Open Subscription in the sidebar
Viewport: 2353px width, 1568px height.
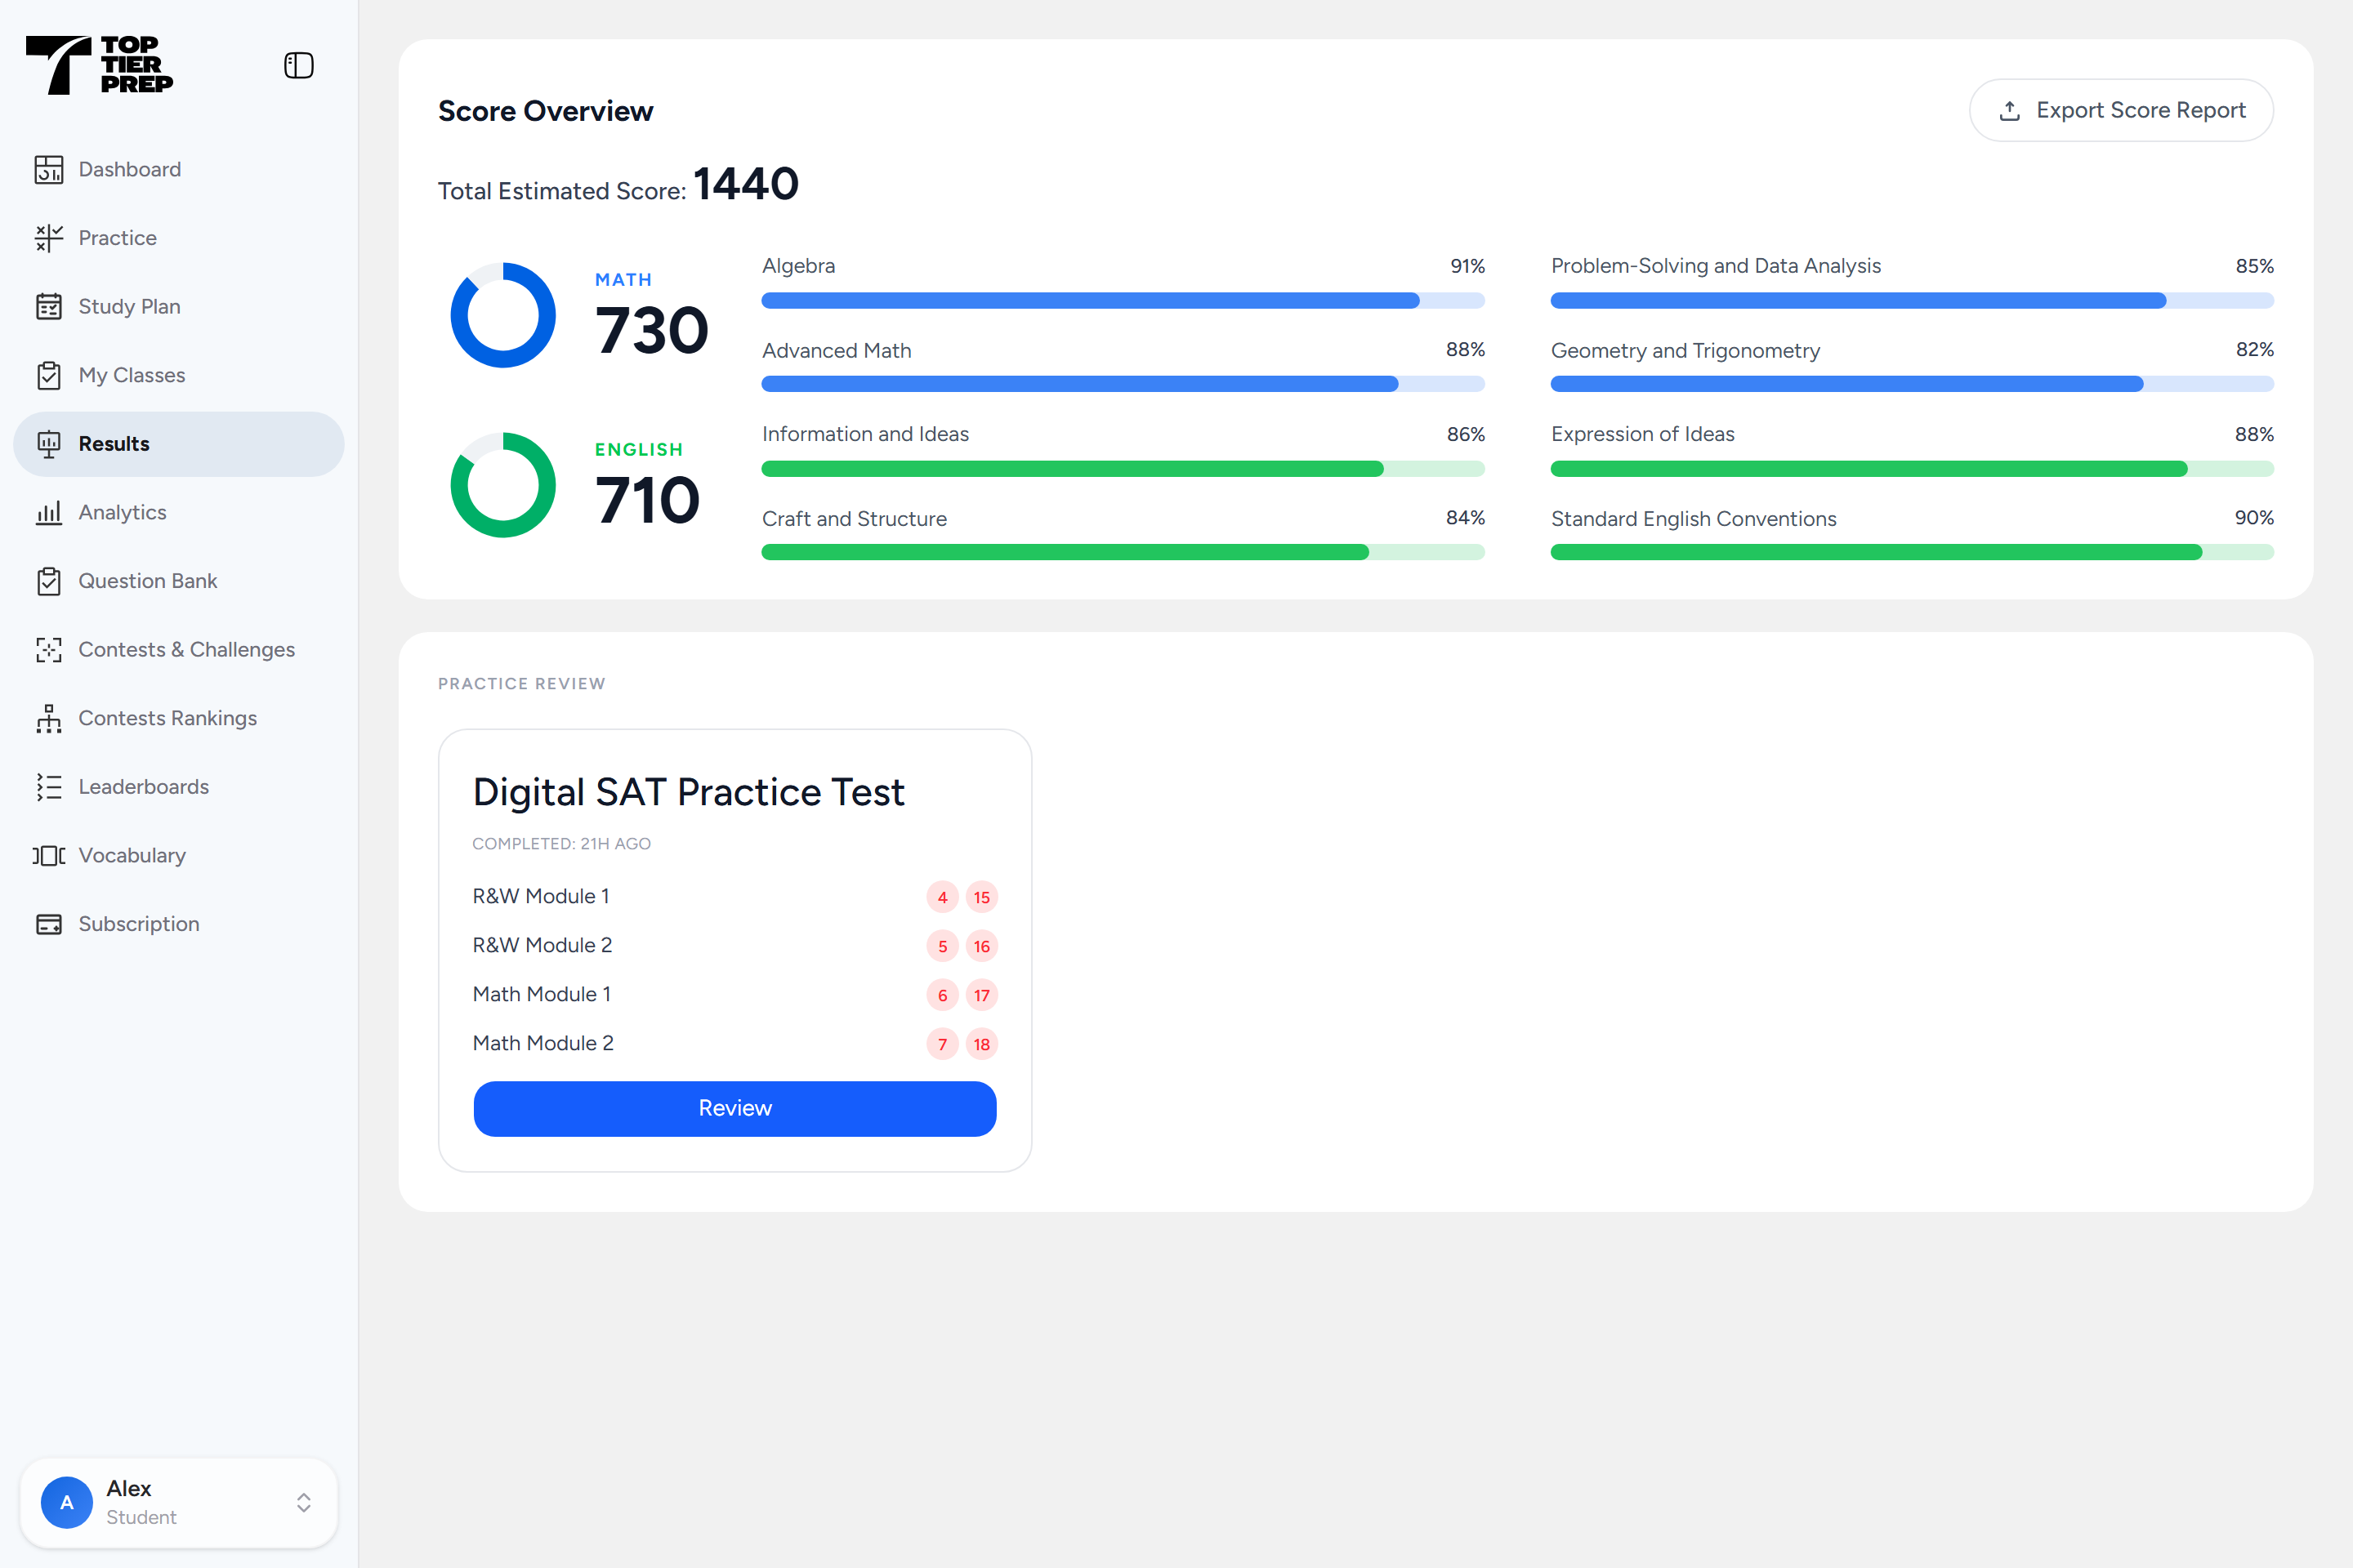[x=178, y=924]
